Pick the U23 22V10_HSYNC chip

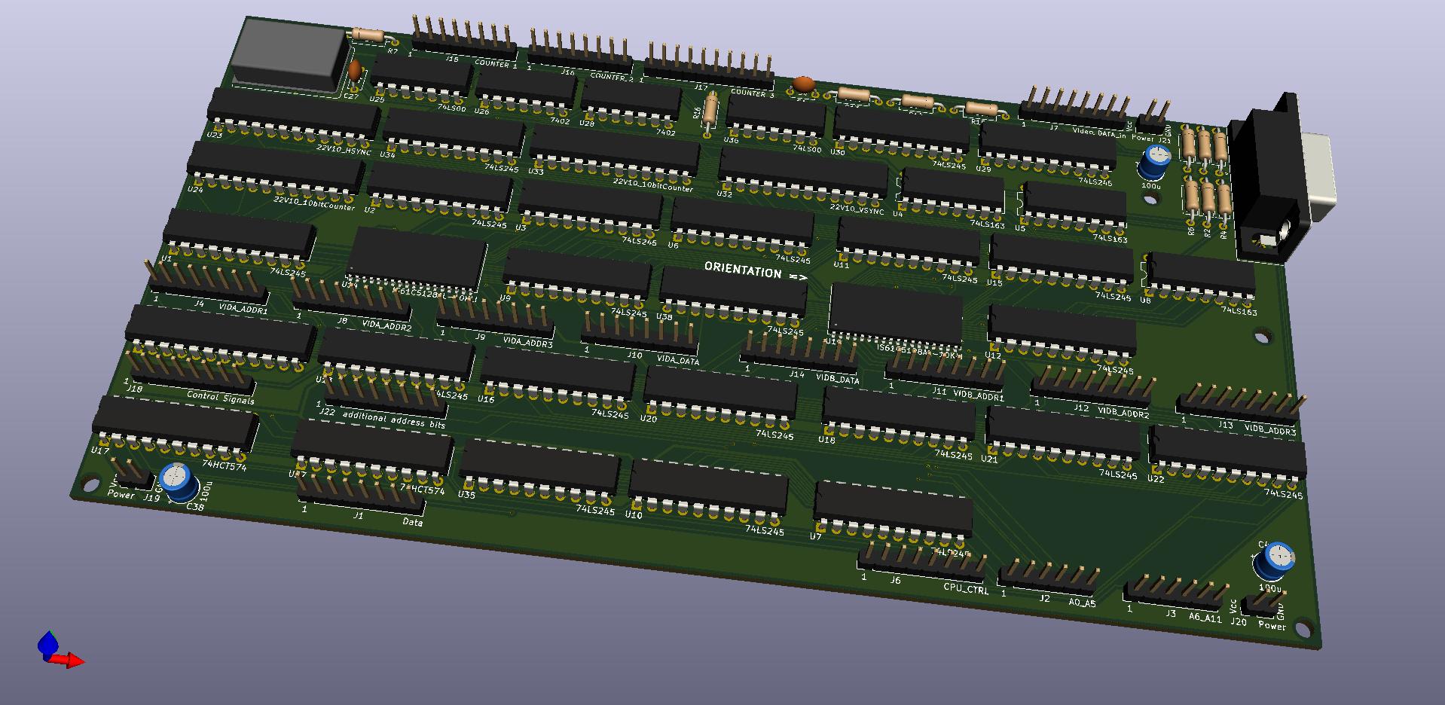[294, 115]
